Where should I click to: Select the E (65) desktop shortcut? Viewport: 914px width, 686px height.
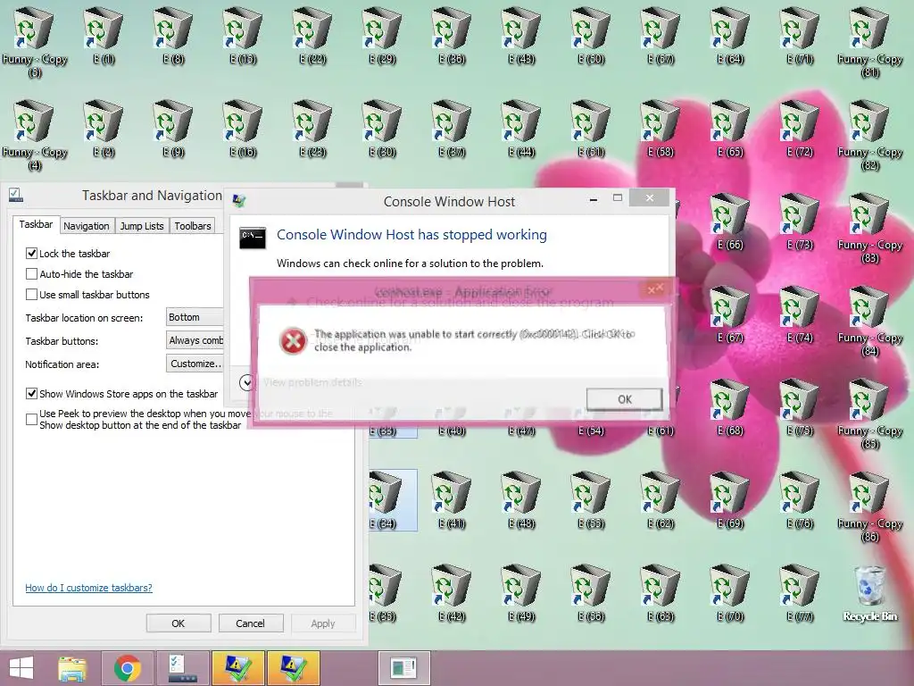click(730, 129)
